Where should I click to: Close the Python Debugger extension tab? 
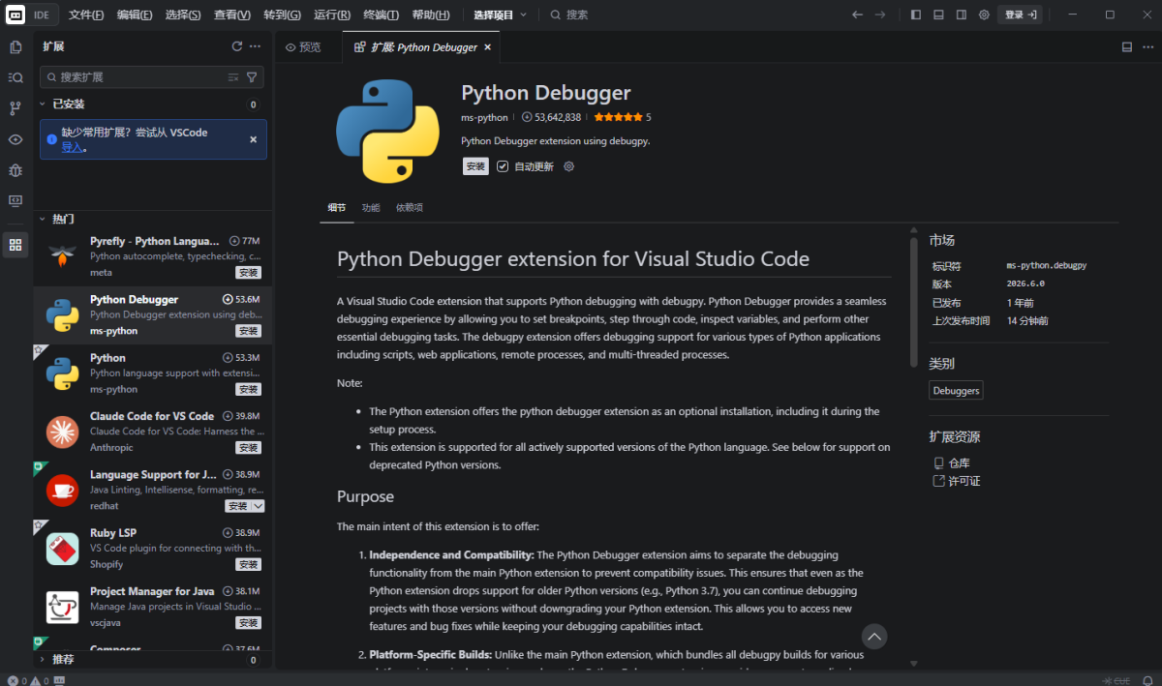[x=488, y=46]
